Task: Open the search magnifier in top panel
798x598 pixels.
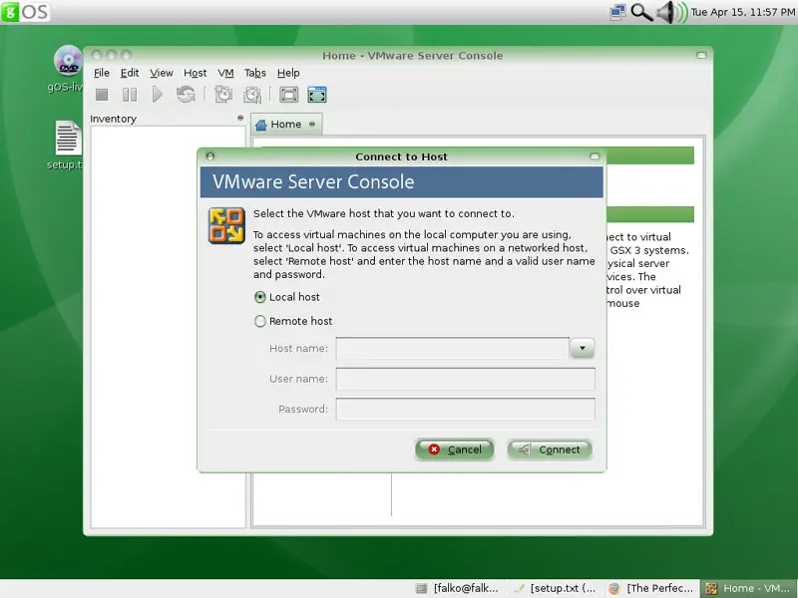Action: click(641, 12)
